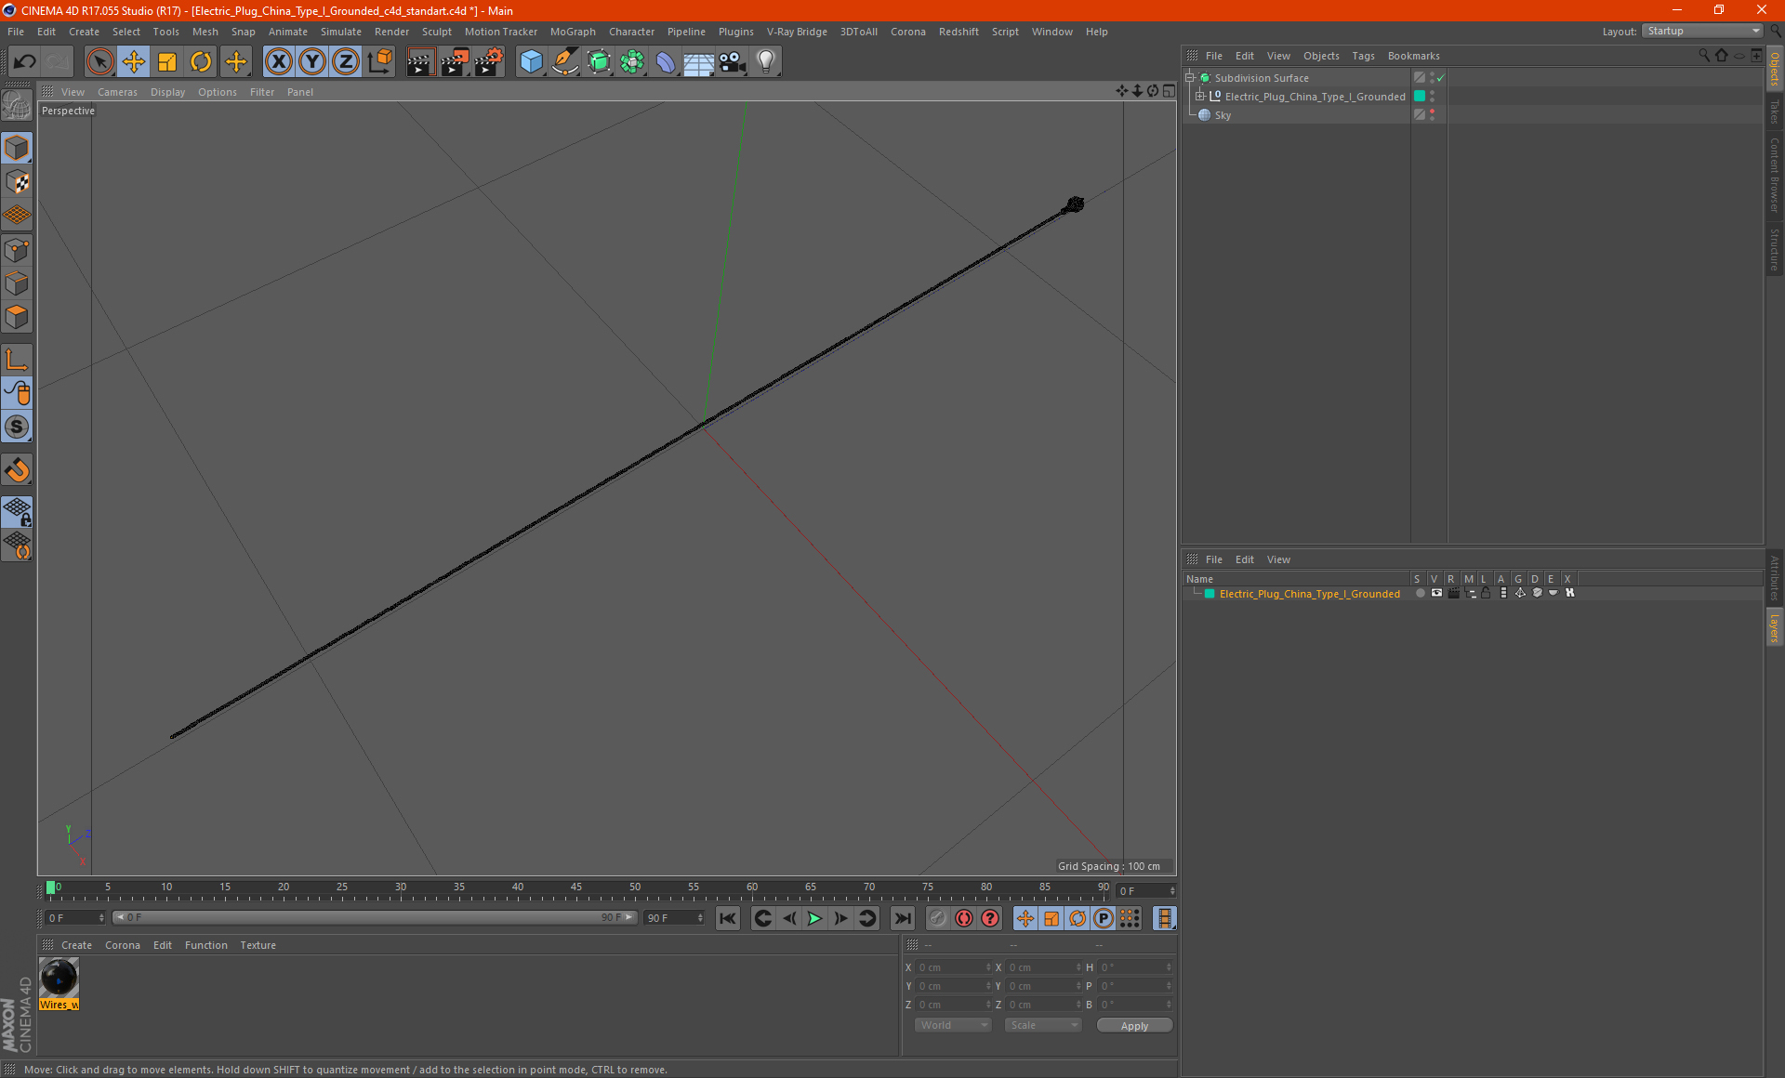This screenshot has height=1078, width=1785.
Task: Toggle Sky object visibility dots
Action: pyautogui.click(x=1432, y=115)
